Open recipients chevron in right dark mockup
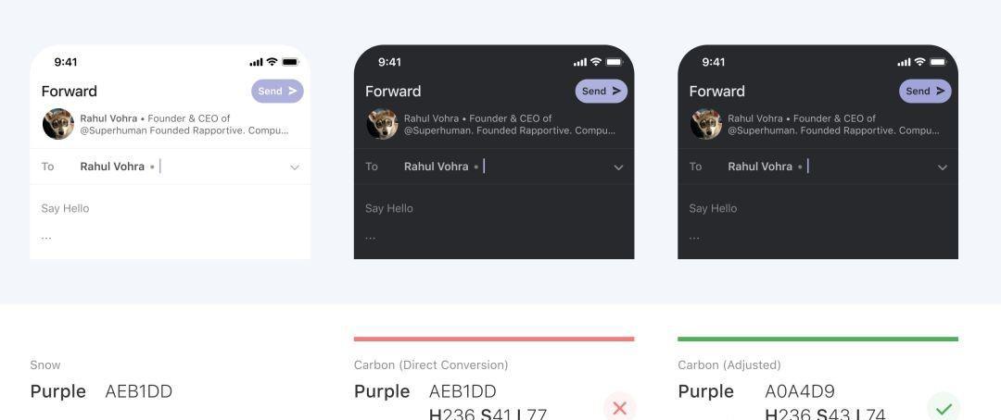This screenshot has width=1001, height=420. click(942, 167)
